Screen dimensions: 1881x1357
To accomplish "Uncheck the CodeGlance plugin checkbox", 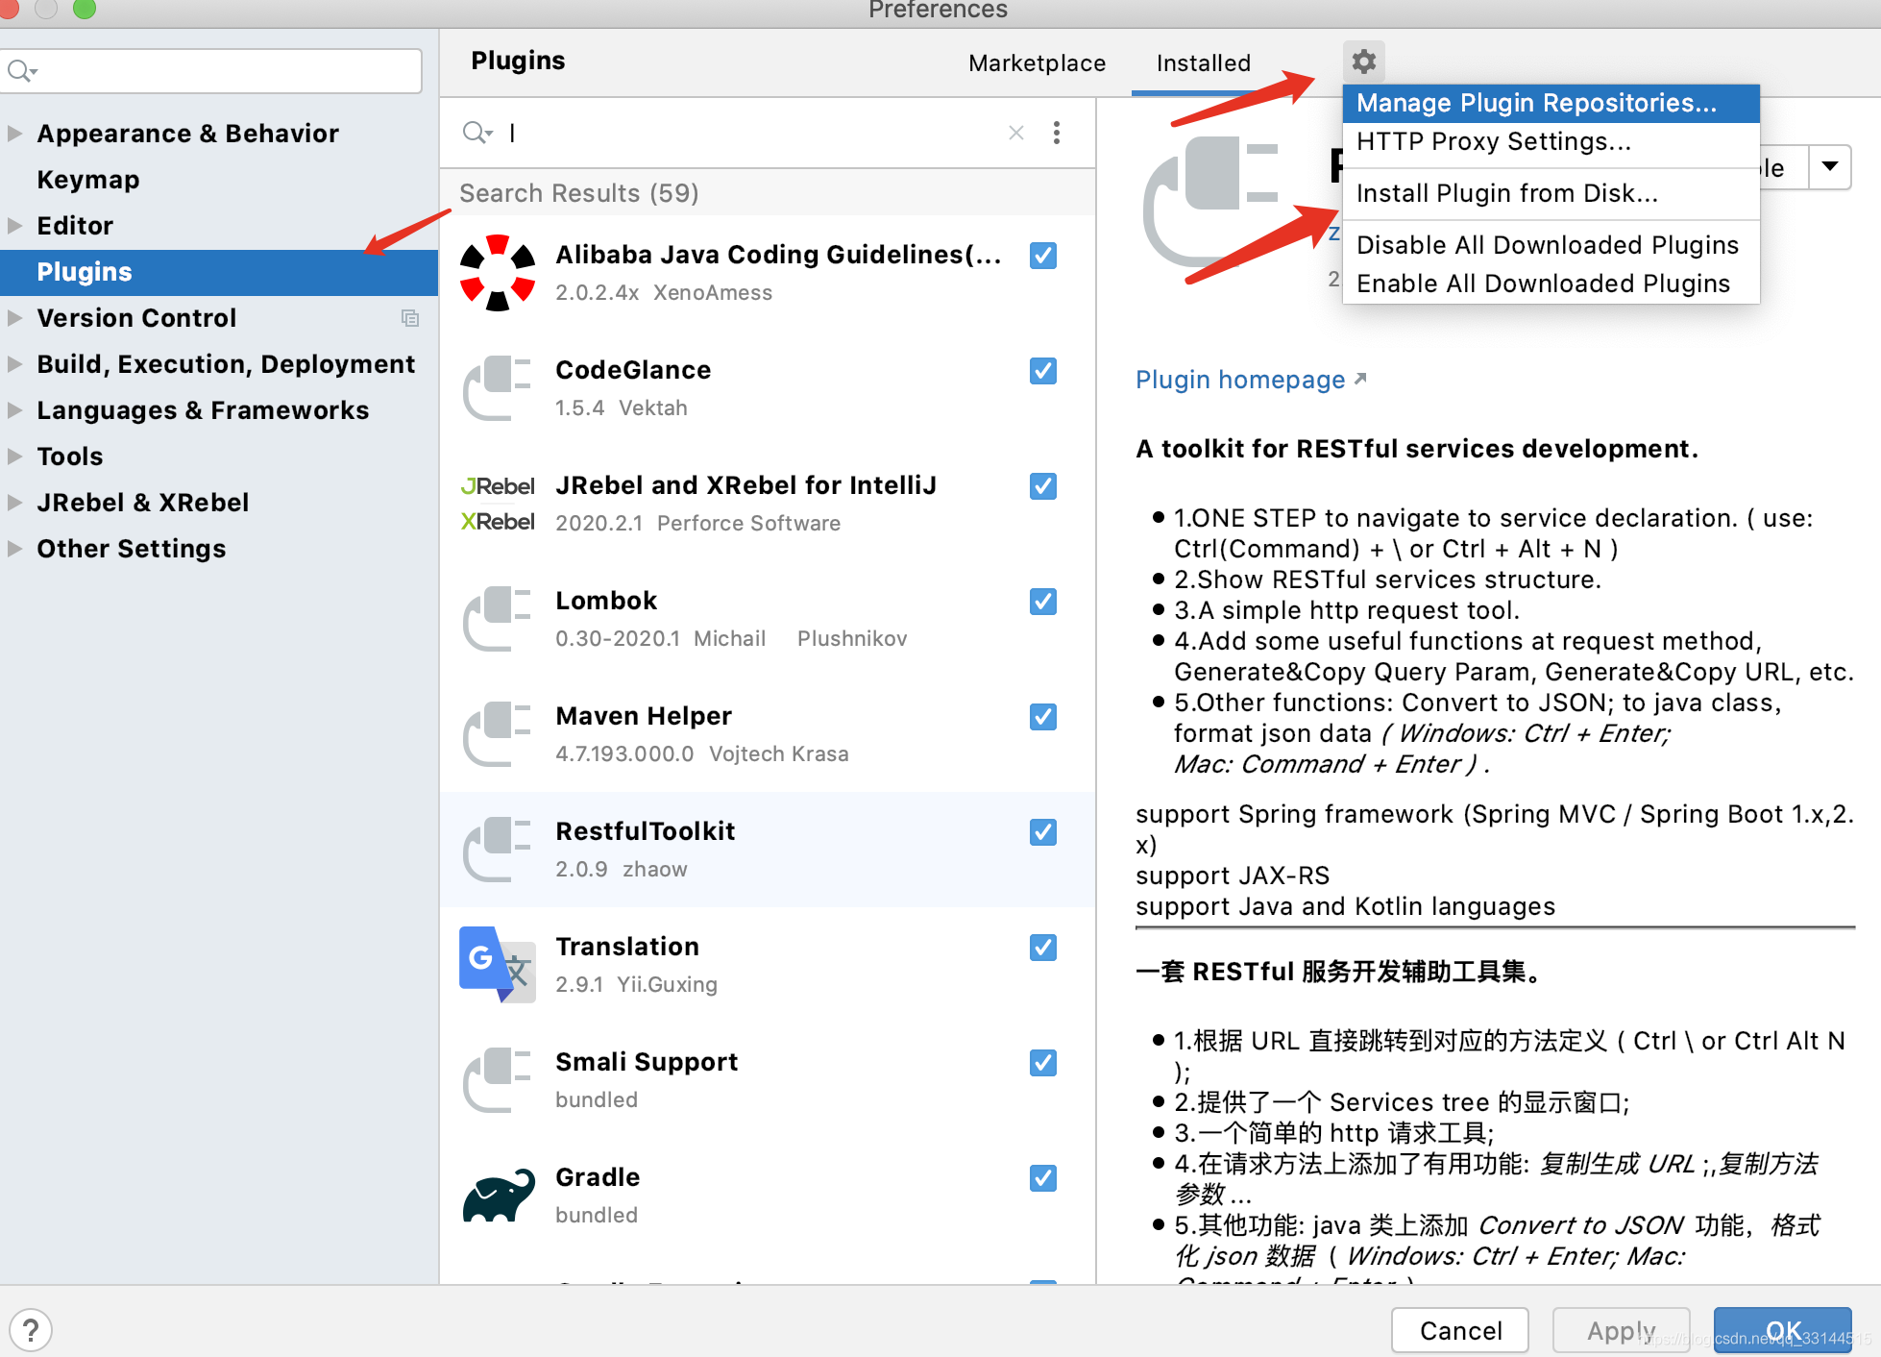I will pos(1043,371).
